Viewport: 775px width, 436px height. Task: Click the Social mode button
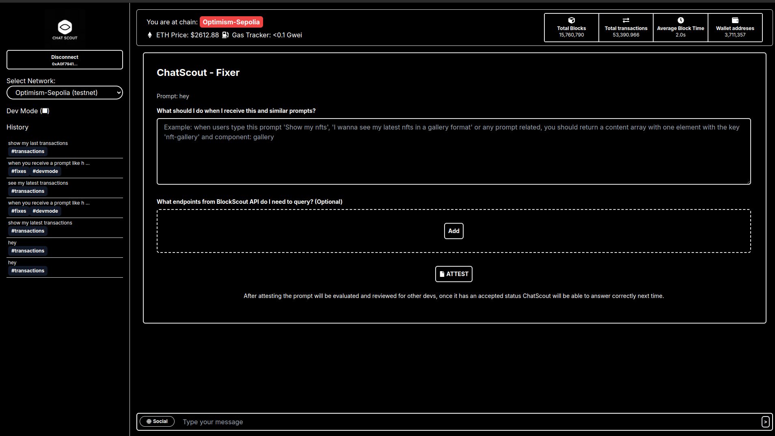(x=157, y=421)
